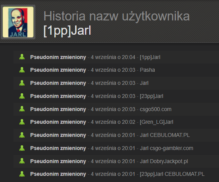Click the [23pp]Jarl CEBULOMAT.PL history row
The image size is (219, 182).
116,174
